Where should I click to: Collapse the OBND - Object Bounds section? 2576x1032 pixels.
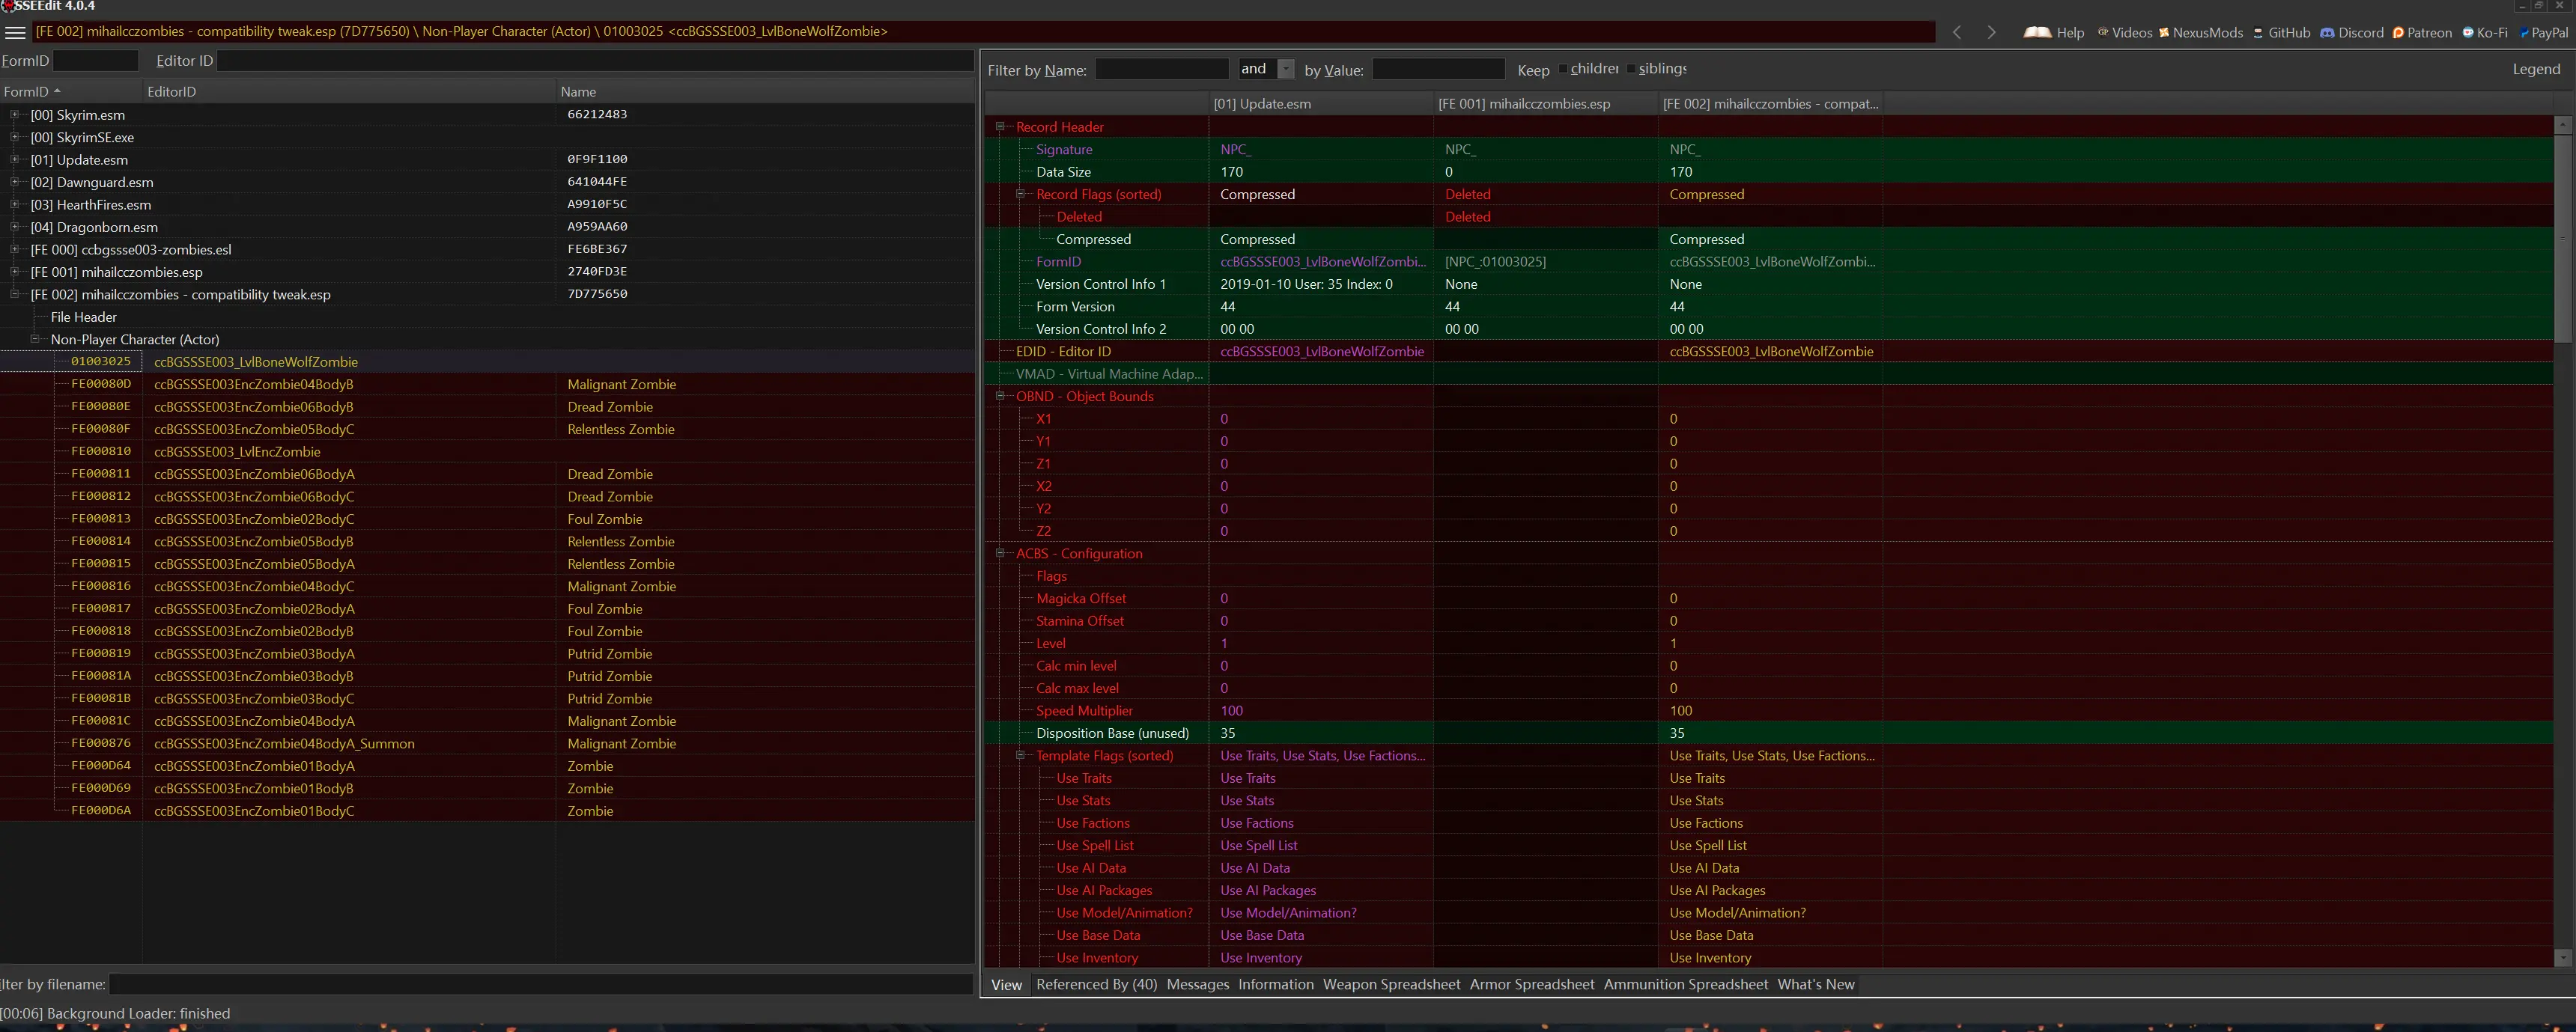(x=999, y=396)
